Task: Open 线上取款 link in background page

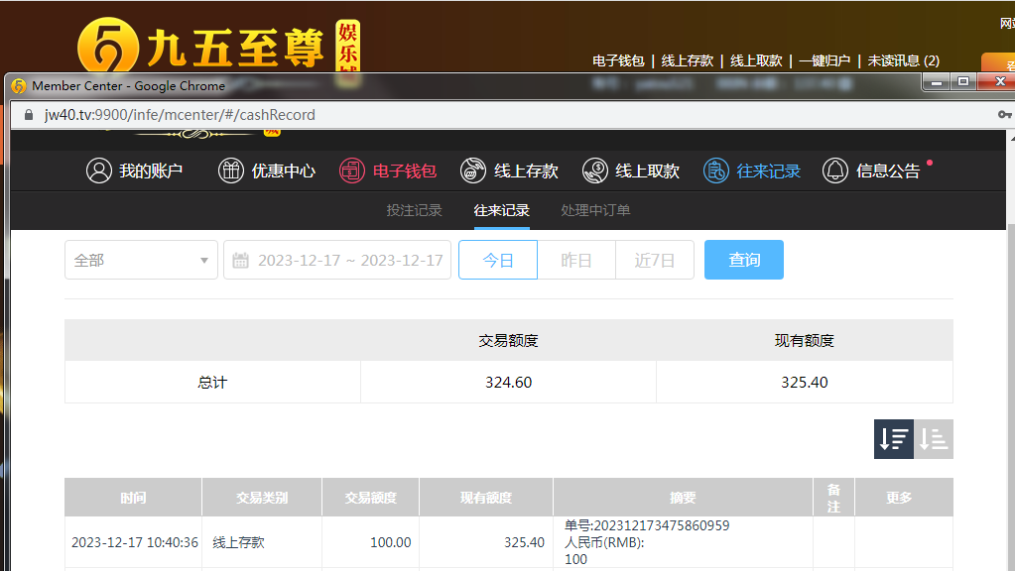Action: pos(756,60)
